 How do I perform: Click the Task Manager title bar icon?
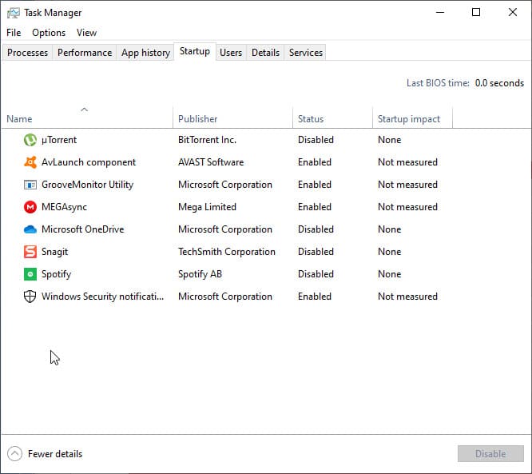point(14,13)
